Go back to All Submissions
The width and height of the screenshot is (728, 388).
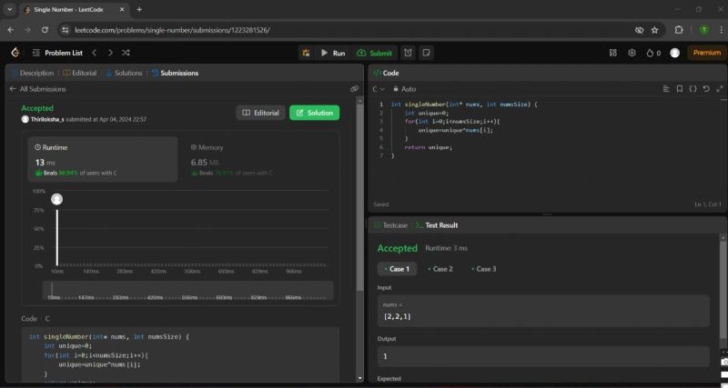click(37, 89)
